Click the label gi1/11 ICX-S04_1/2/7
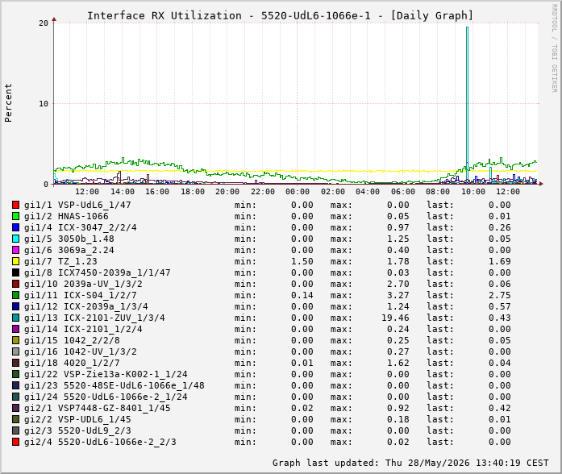The height and width of the screenshot is (474, 562). (x=81, y=295)
